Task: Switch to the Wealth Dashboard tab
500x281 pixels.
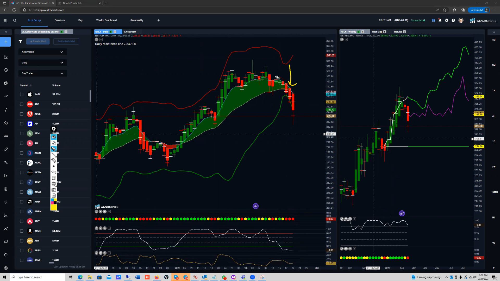Action: click(x=107, y=20)
